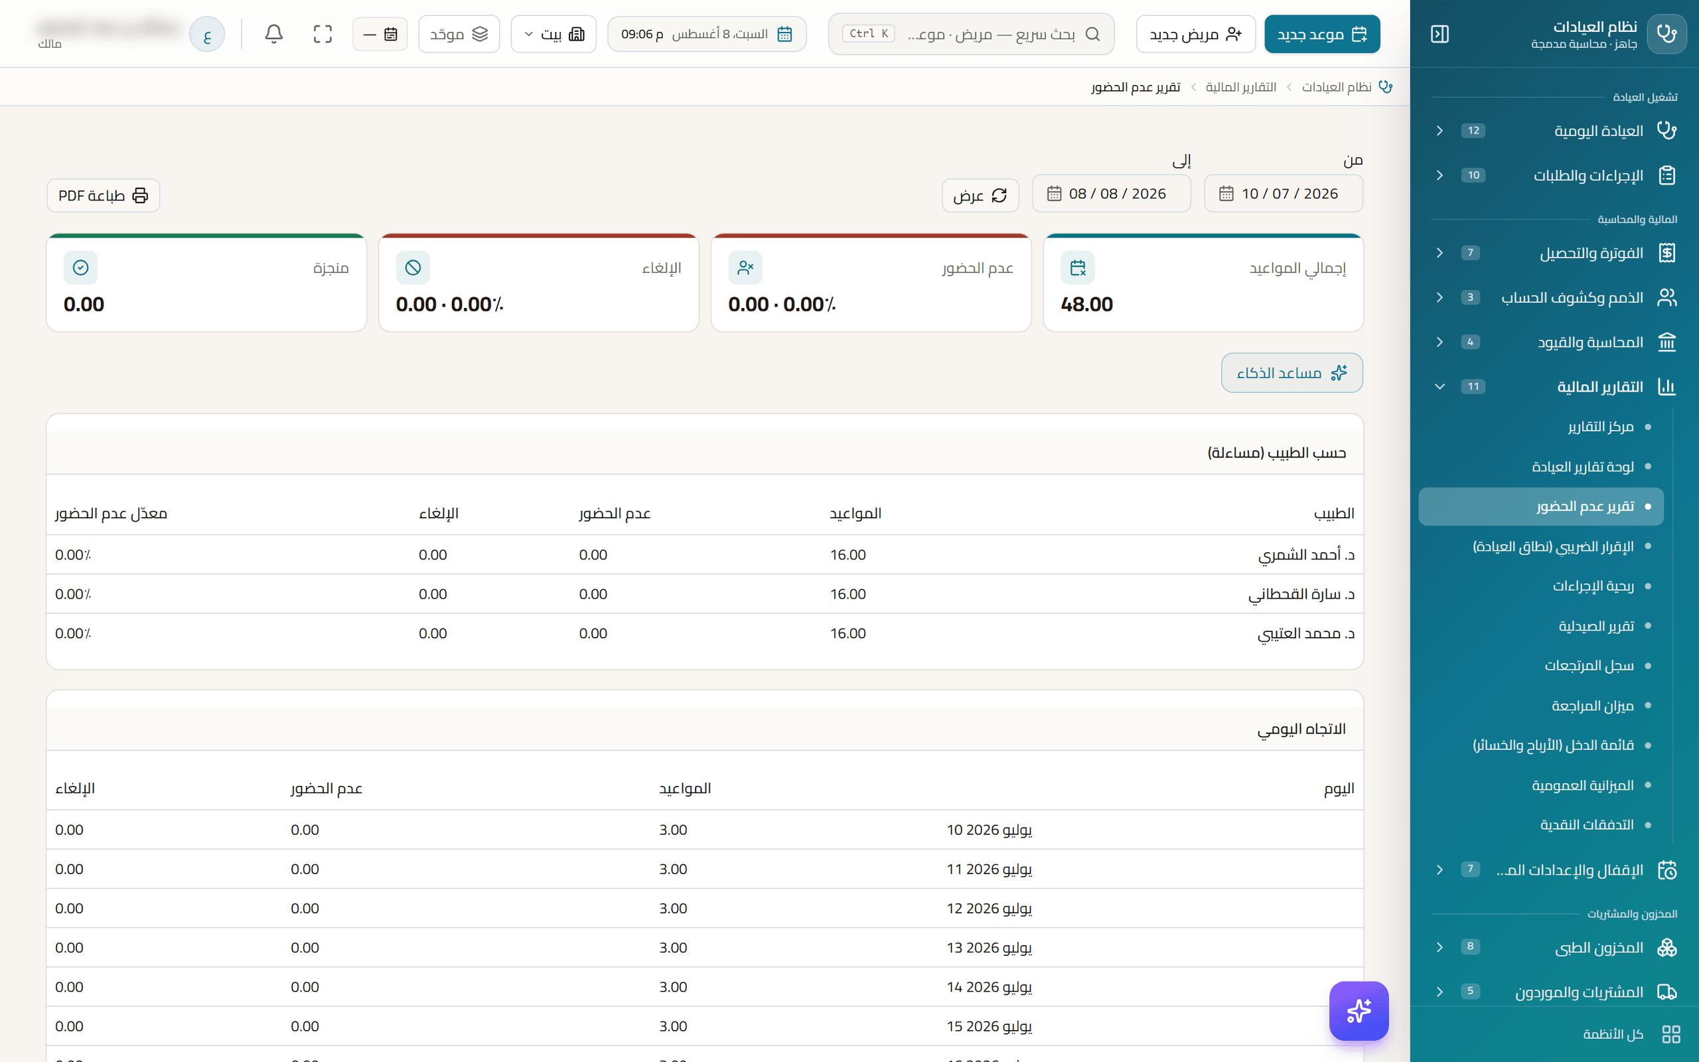
Task: Click the كل الأنظمة grid icon
Action: [x=1671, y=1034]
